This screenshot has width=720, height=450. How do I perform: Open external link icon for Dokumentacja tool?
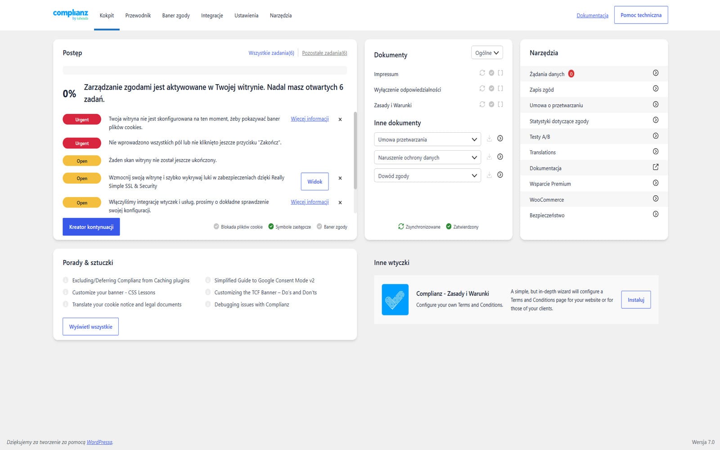(x=656, y=167)
